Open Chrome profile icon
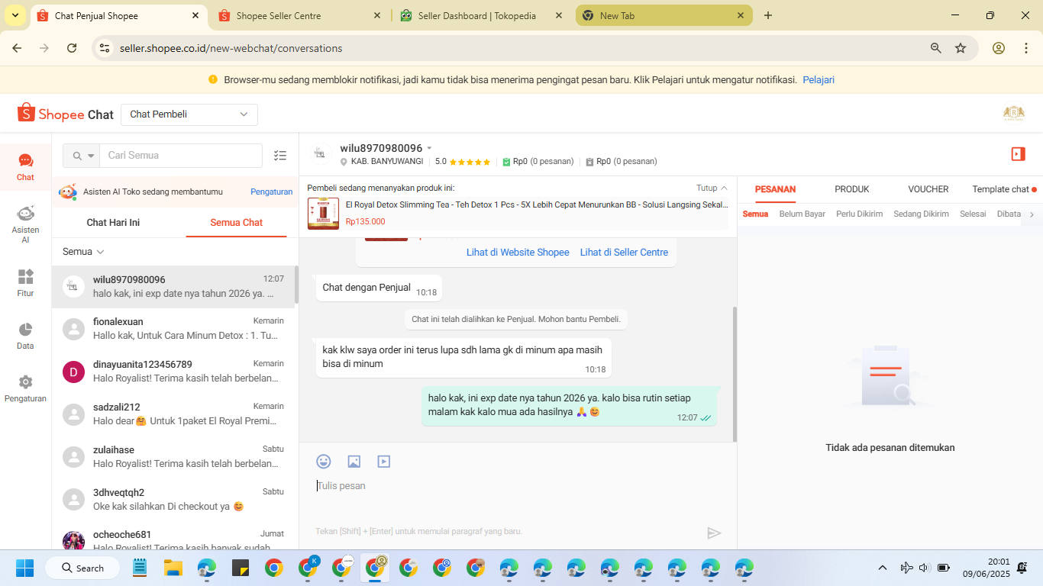This screenshot has height=586, width=1043. click(999, 48)
